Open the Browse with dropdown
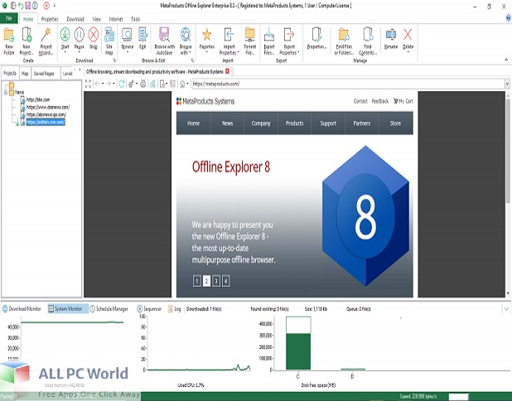 click(x=185, y=41)
